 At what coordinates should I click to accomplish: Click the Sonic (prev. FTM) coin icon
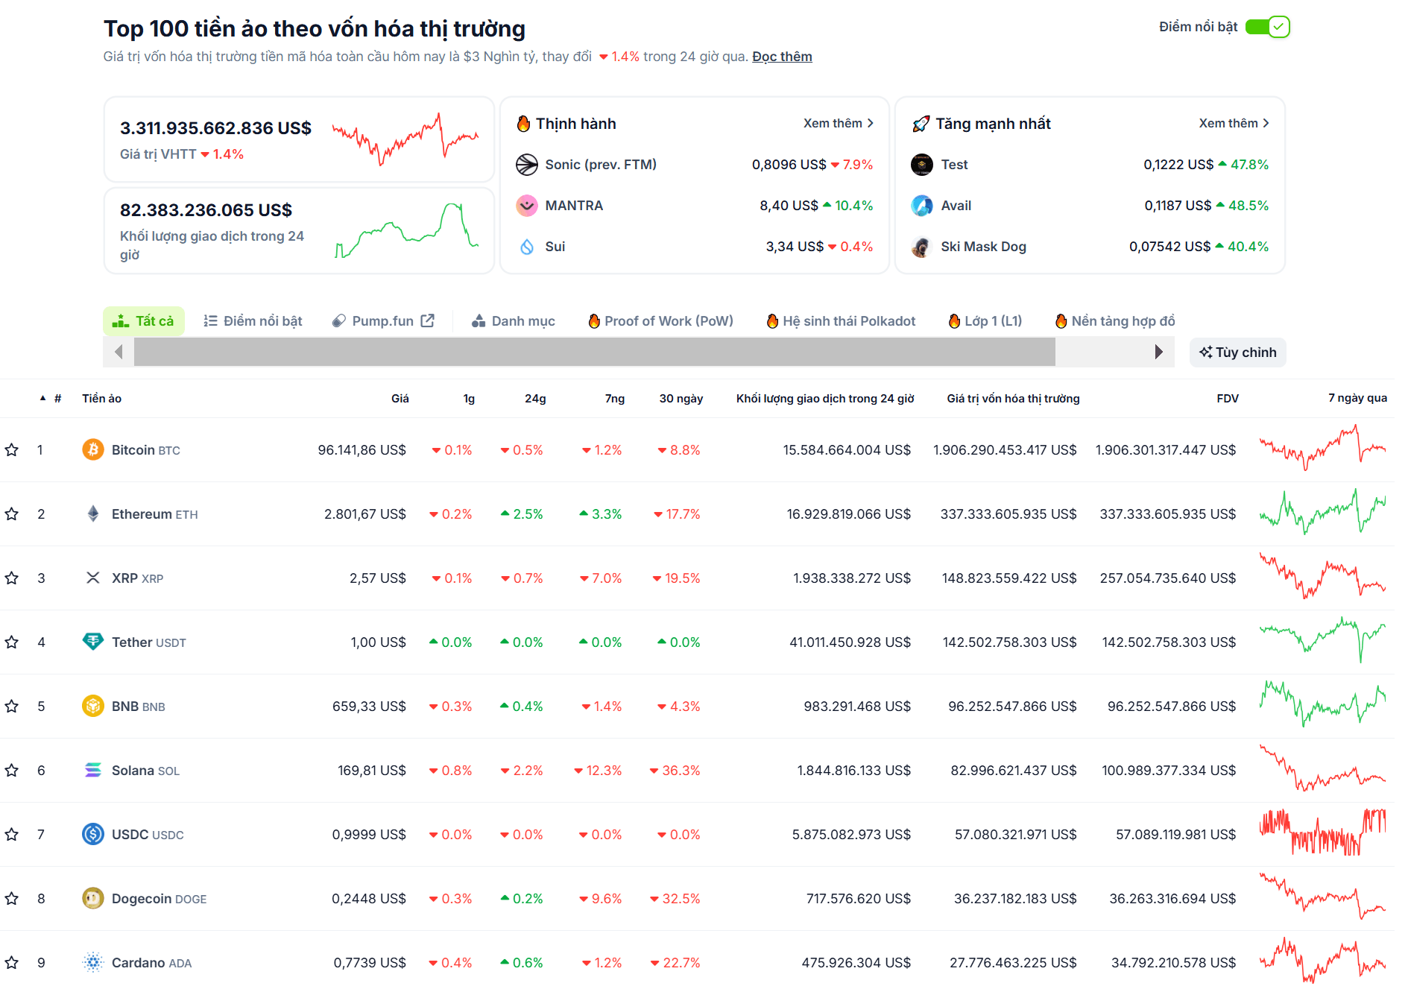point(527,165)
